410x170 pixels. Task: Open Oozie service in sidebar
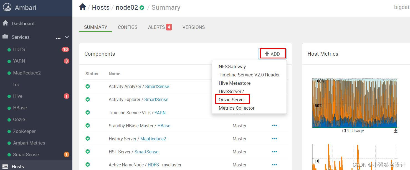19,119
